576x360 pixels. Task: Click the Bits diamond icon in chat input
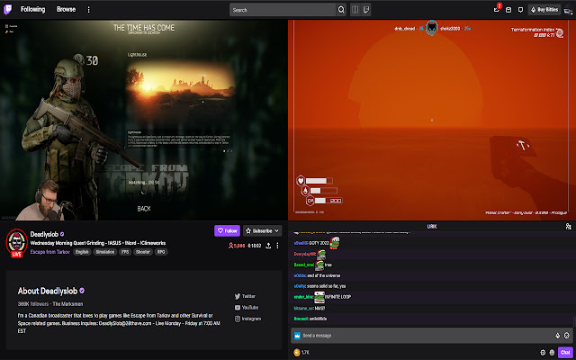coord(557,336)
